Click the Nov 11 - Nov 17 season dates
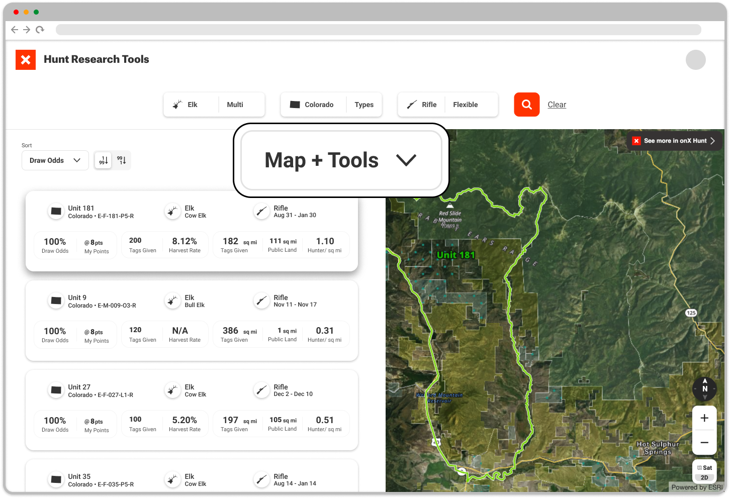 point(295,305)
